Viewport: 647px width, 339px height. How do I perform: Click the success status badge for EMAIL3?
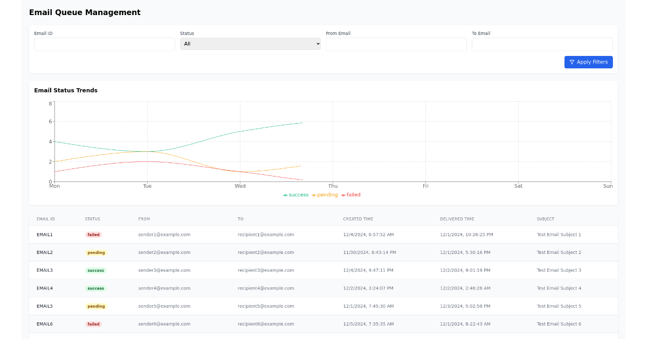95,270
